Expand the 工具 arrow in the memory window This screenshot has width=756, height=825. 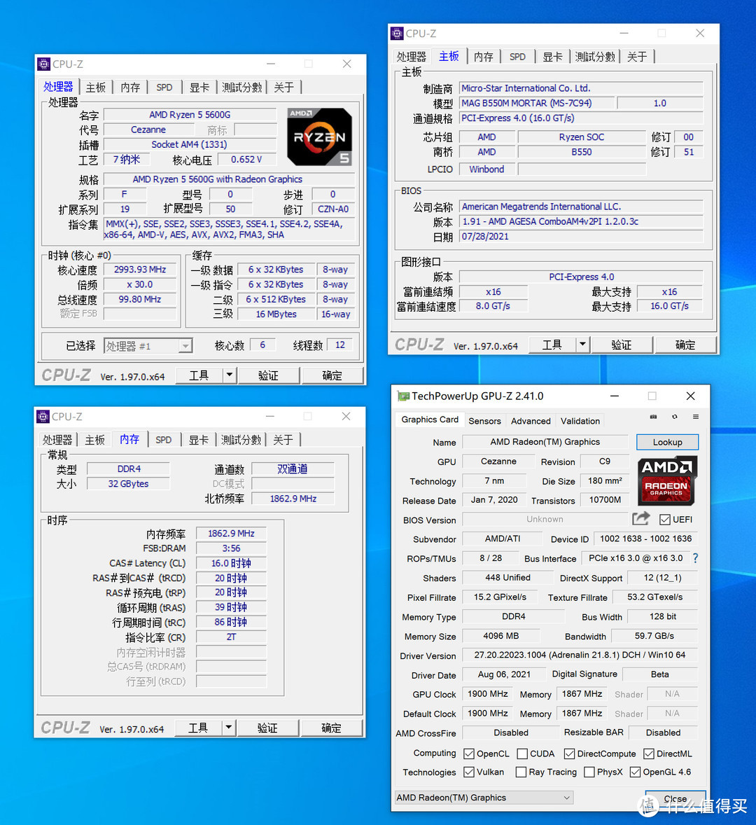click(x=228, y=728)
